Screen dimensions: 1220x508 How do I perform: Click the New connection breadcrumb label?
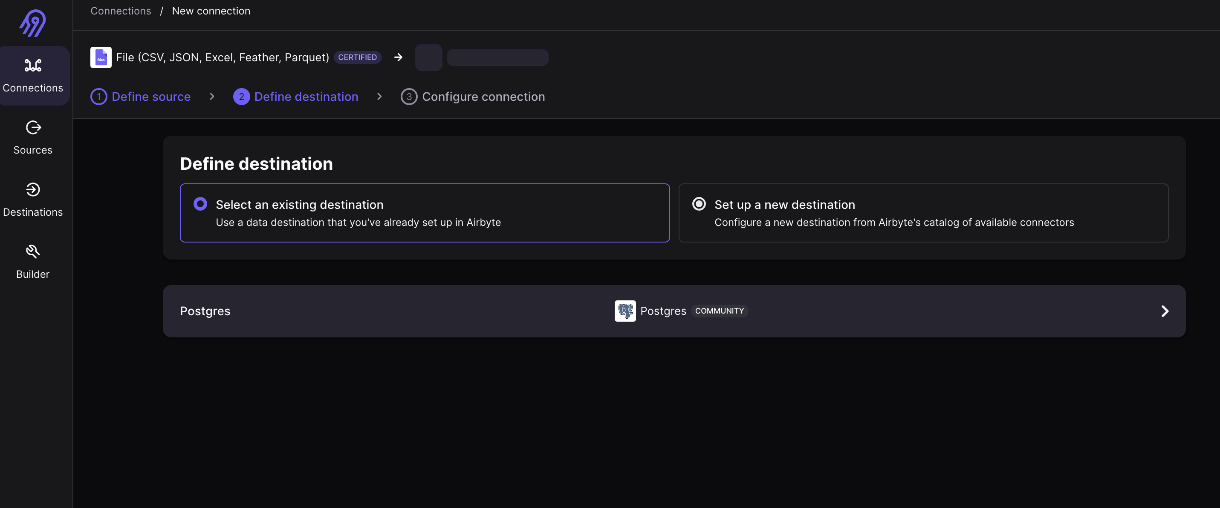pos(210,11)
